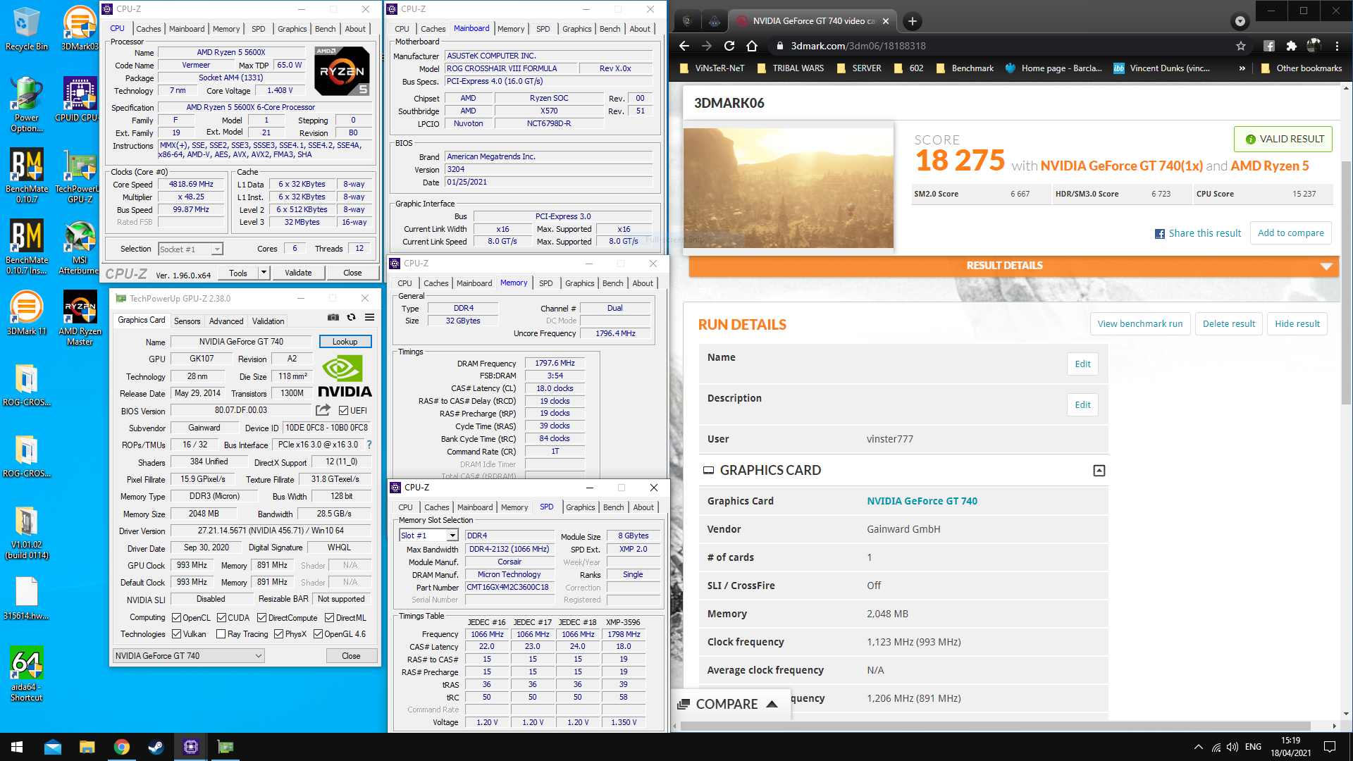
Task: Go back in the Chrome browser
Action: point(684,46)
